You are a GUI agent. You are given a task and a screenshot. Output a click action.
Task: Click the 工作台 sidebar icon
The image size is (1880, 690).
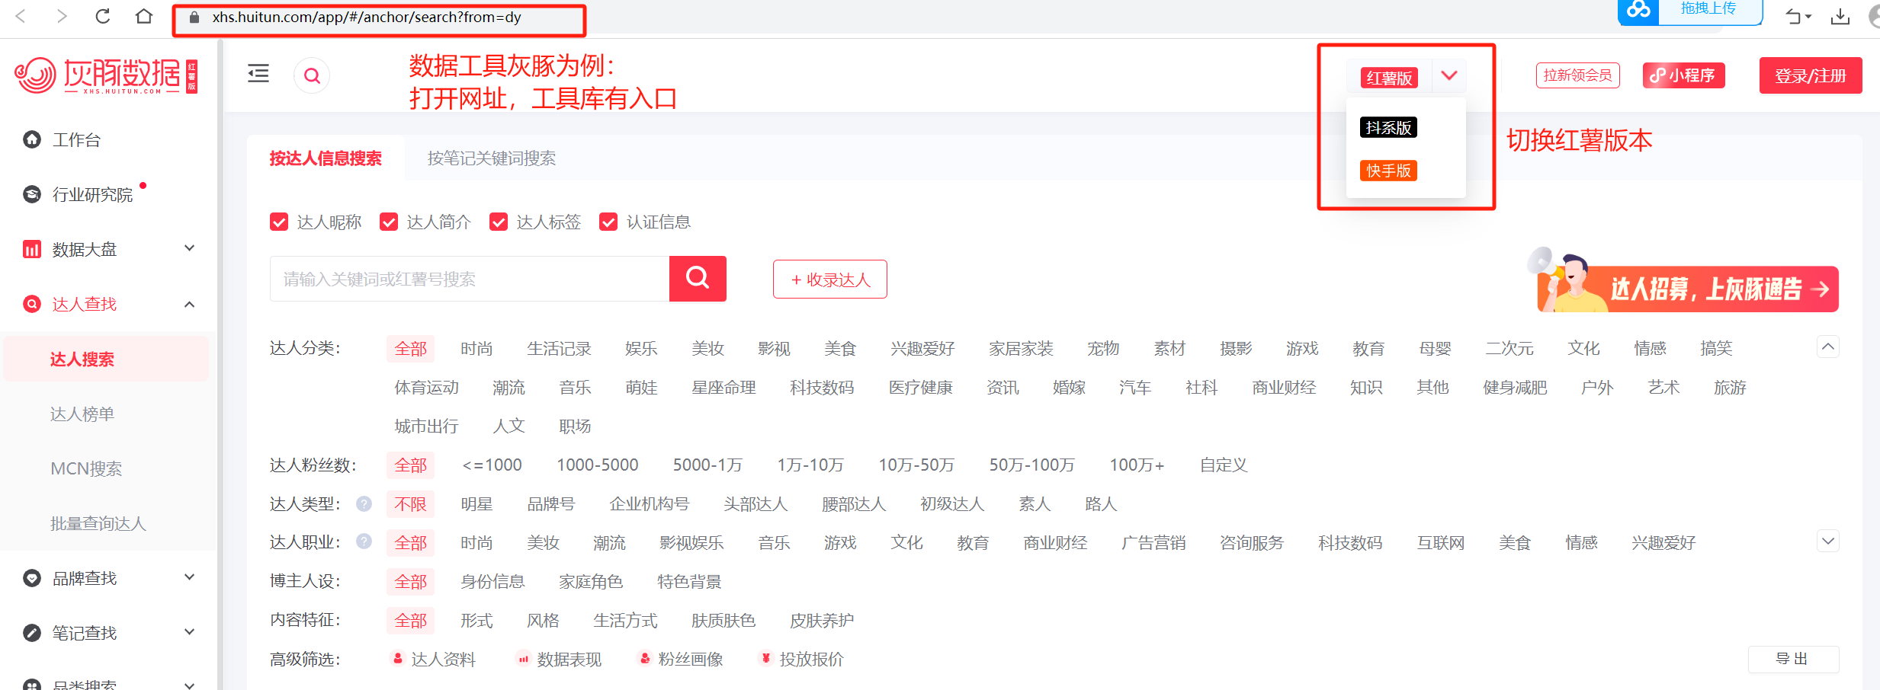pos(32,139)
